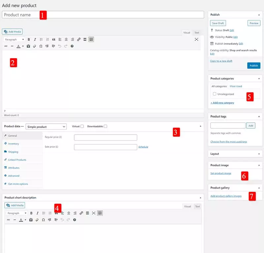Open the Shipping product data tab
This screenshot has height=253, width=264.
coord(13,152)
